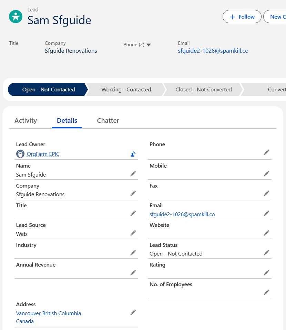Edit the No. of Employees pencil icon
Screen dimensions: 286x330
(x=266, y=292)
